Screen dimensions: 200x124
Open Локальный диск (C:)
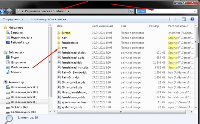coord(24,87)
